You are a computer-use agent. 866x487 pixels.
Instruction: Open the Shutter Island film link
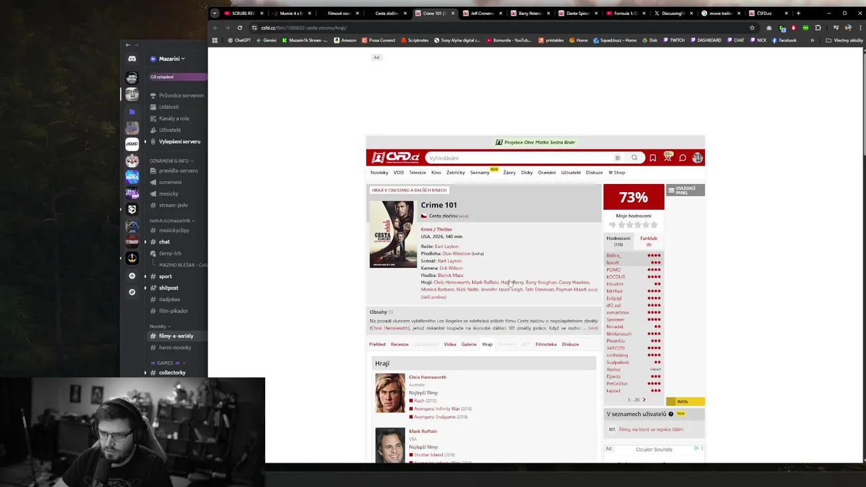click(x=428, y=455)
